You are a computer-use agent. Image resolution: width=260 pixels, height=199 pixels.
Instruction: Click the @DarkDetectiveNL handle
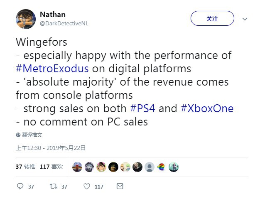click(x=64, y=24)
